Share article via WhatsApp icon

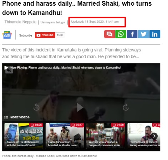click(x=121, y=34)
